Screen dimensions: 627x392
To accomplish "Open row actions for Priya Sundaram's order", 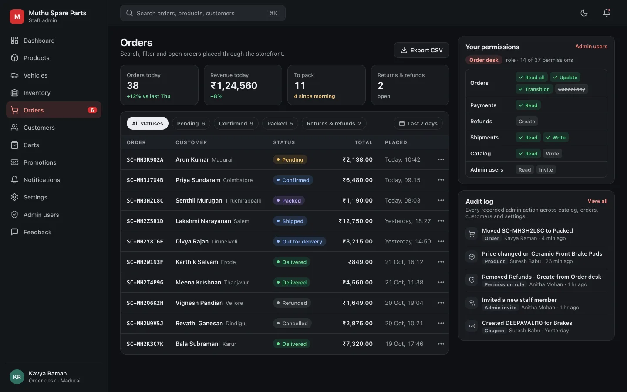I will [441, 180].
